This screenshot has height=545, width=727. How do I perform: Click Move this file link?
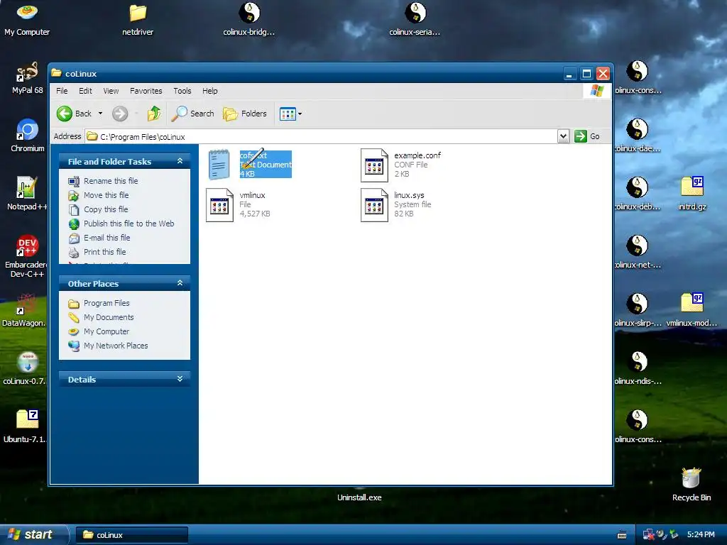pyautogui.click(x=106, y=195)
